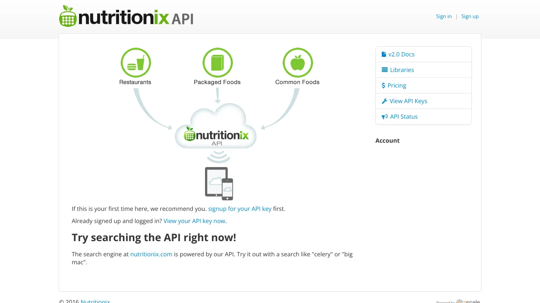This screenshot has height=303, width=540.
Task: Visit the nutritionix.com link
Action: pyautogui.click(x=151, y=254)
